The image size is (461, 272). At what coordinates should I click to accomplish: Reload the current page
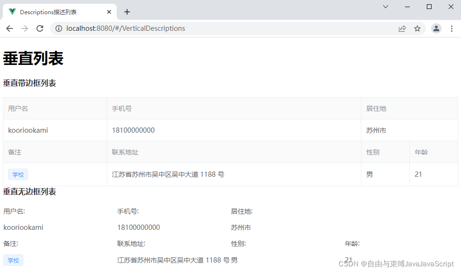point(40,28)
